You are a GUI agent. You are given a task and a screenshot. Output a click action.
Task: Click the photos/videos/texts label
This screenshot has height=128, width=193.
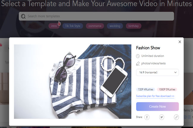(x=154, y=63)
